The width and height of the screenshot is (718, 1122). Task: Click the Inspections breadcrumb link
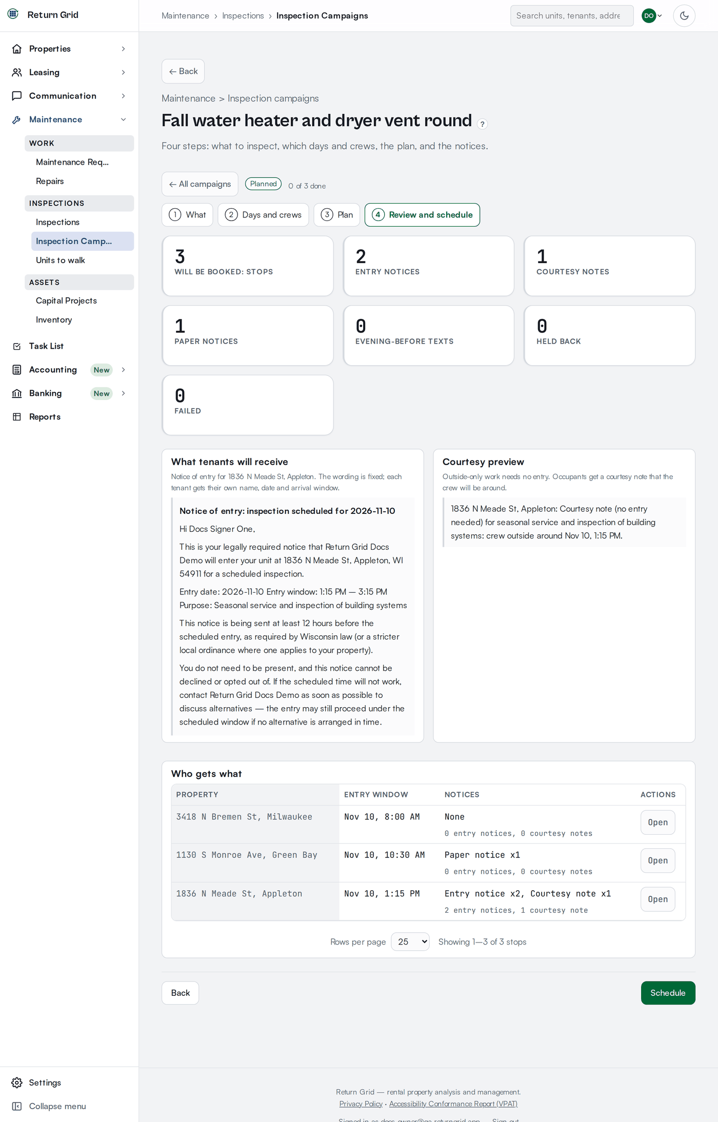(243, 16)
